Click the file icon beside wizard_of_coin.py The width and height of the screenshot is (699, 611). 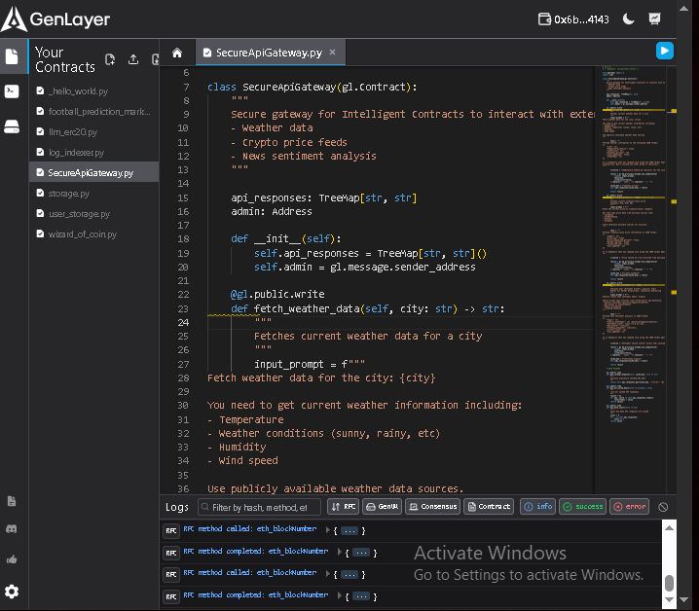click(40, 234)
